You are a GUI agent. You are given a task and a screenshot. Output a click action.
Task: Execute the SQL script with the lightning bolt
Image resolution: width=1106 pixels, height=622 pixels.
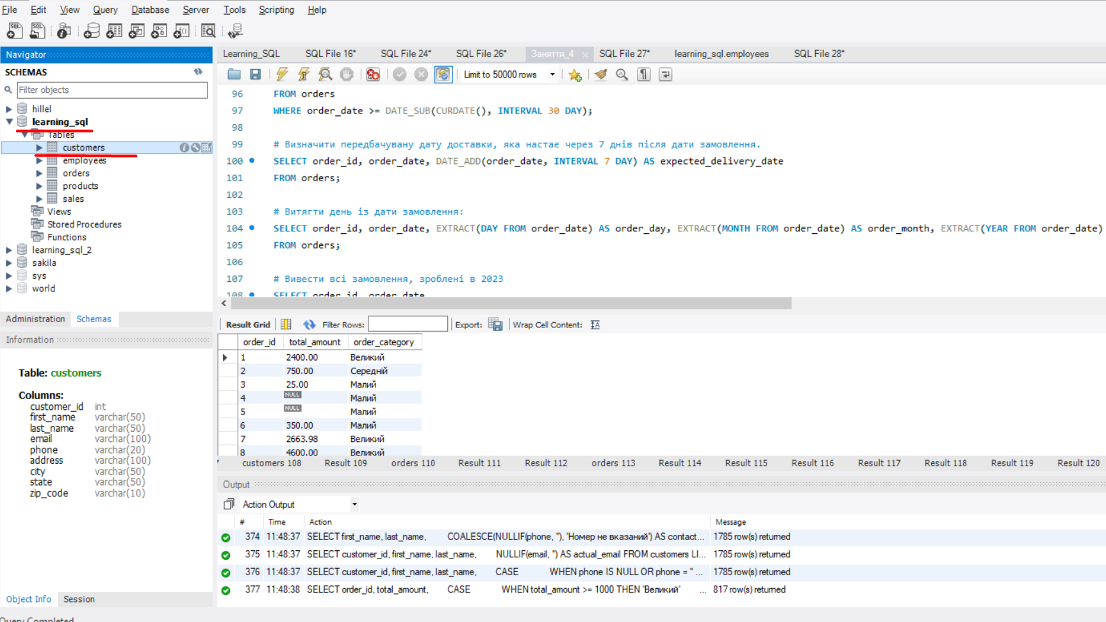282,74
